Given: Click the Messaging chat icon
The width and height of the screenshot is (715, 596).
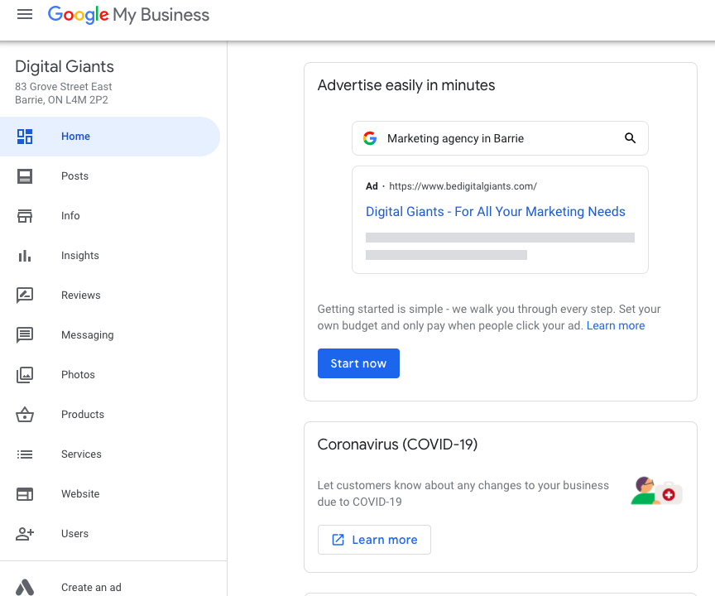Looking at the screenshot, I should 25,335.
